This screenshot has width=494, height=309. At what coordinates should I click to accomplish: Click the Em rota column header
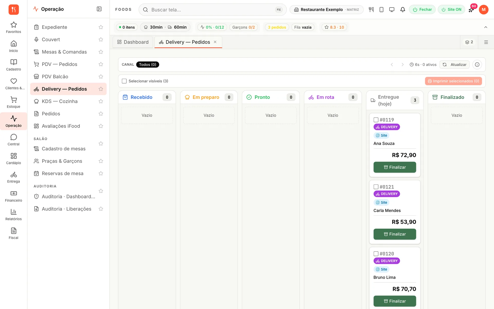(x=333, y=97)
